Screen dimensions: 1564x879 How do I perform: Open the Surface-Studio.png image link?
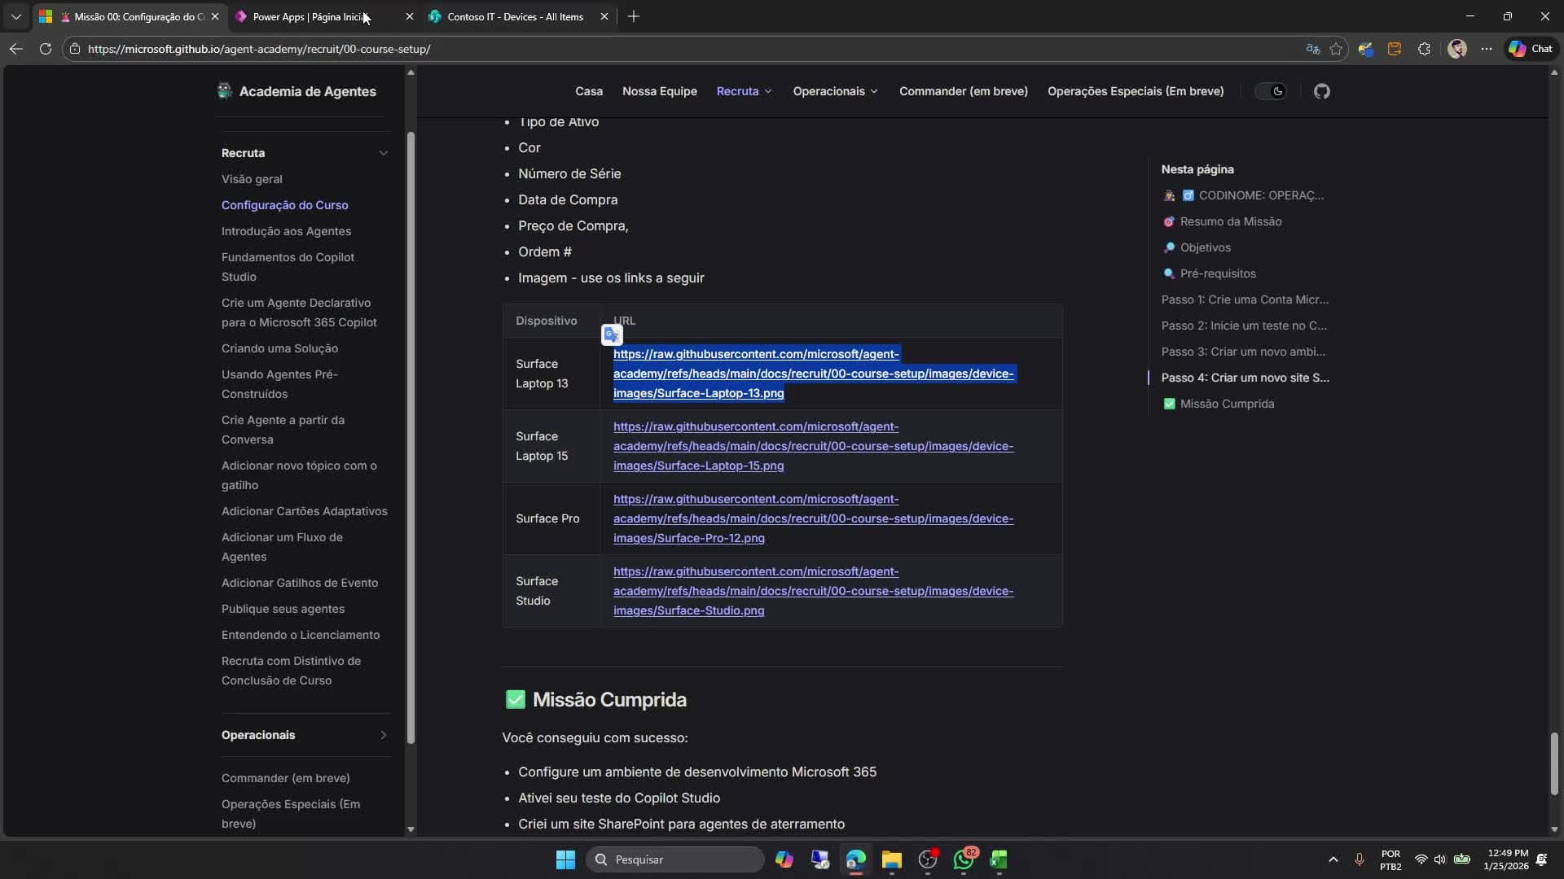coord(812,591)
